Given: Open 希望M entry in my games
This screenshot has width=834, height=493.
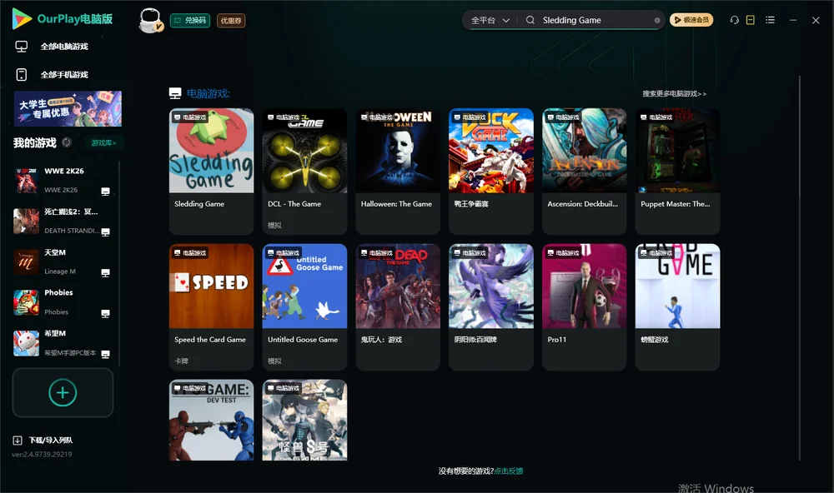Looking at the screenshot, I should [x=63, y=343].
